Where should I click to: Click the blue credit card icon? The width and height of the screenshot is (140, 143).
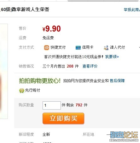click(x=78, y=48)
